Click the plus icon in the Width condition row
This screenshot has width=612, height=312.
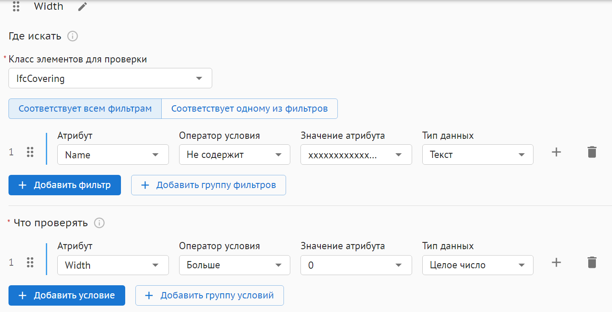556,262
